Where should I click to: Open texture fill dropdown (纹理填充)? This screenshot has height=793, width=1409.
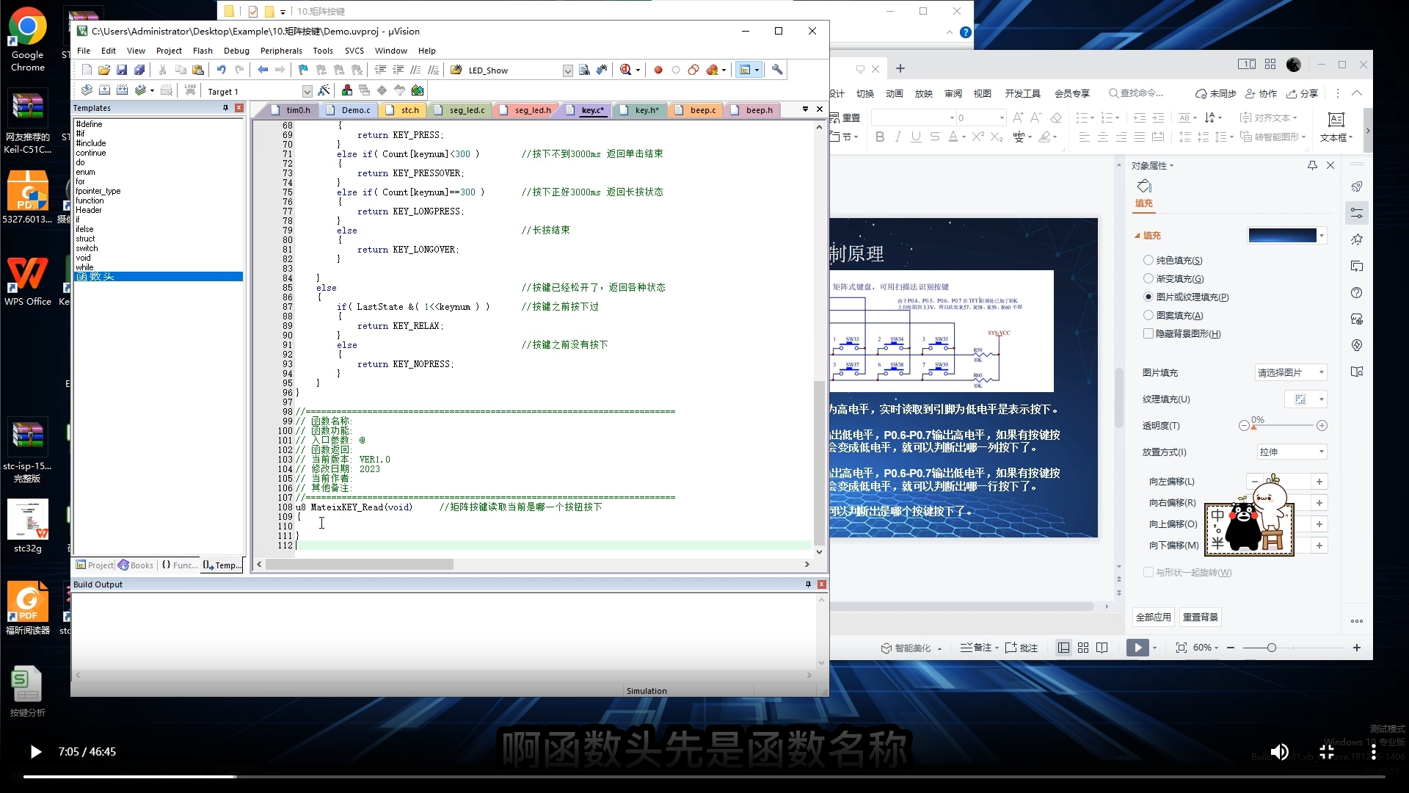point(1306,399)
